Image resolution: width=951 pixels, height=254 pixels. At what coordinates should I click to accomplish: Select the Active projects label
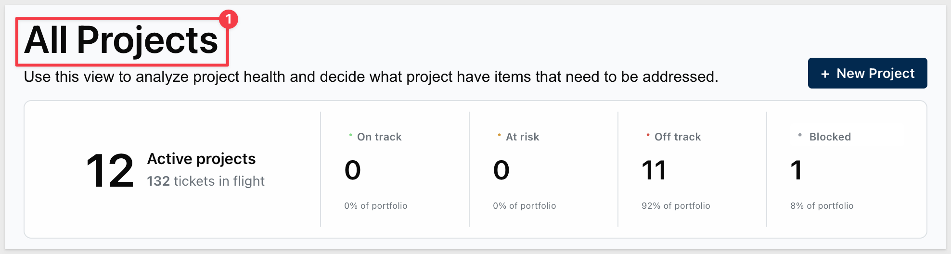[201, 159]
